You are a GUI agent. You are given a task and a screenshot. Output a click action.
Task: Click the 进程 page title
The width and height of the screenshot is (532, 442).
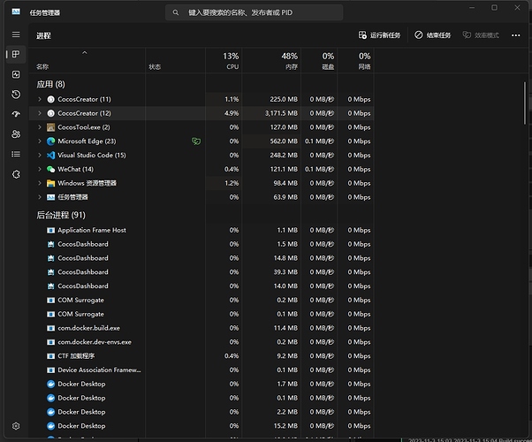click(x=43, y=35)
